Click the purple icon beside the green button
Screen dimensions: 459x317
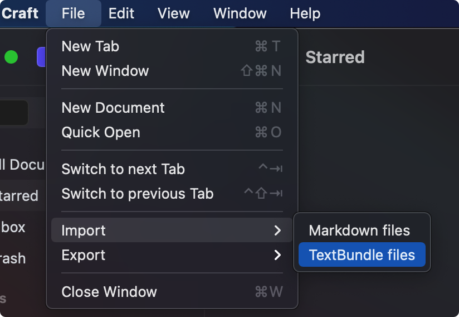click(x=41, y=57)
